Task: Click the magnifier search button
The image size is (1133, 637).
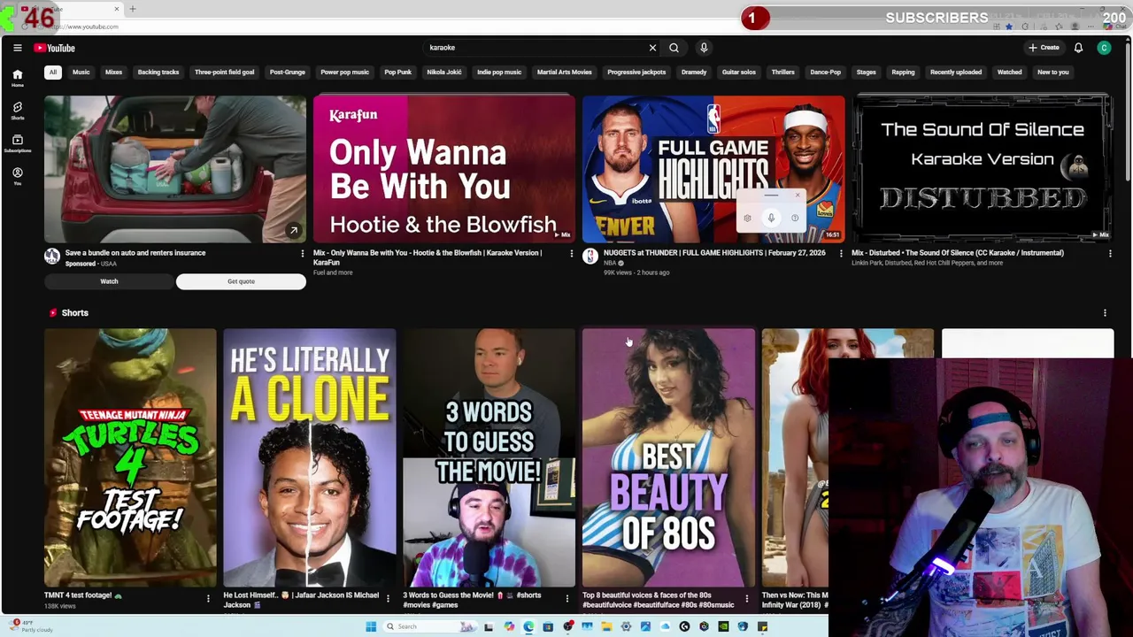Action: click(674, 48)
